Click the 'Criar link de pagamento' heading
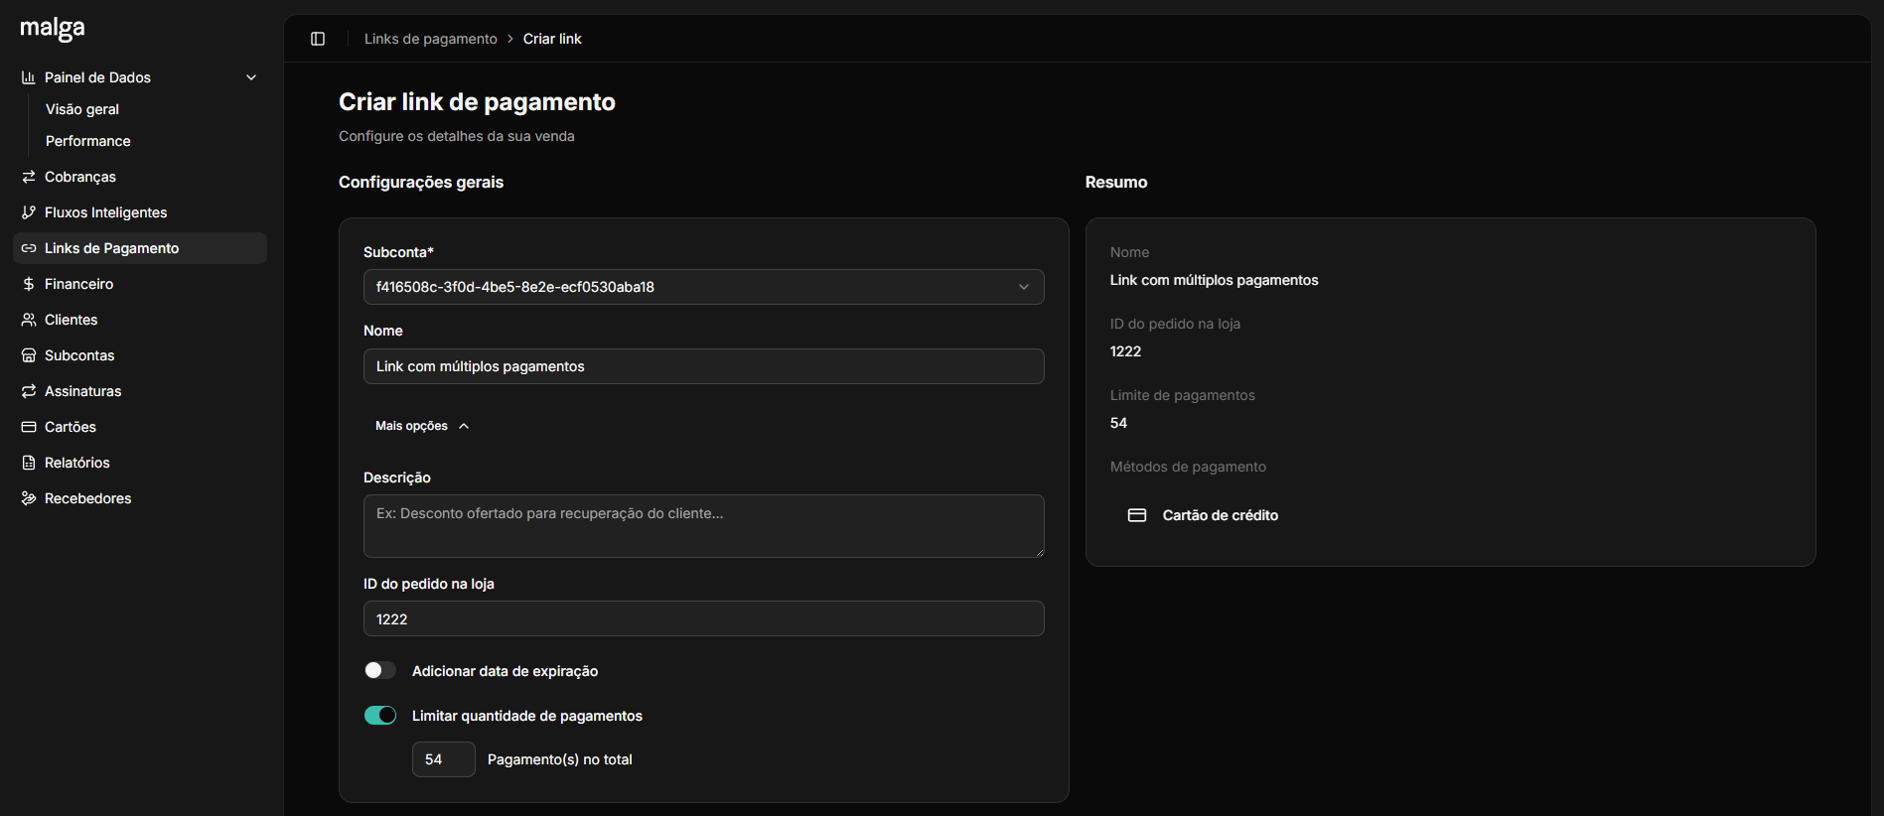This screenshot has width=1884, height=816. point(477,102)
